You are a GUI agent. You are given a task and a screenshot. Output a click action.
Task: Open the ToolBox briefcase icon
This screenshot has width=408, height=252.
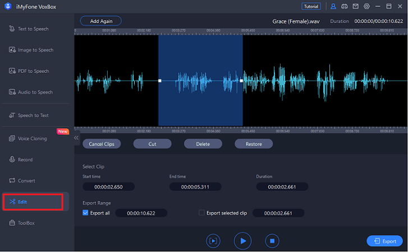[12, 223]
